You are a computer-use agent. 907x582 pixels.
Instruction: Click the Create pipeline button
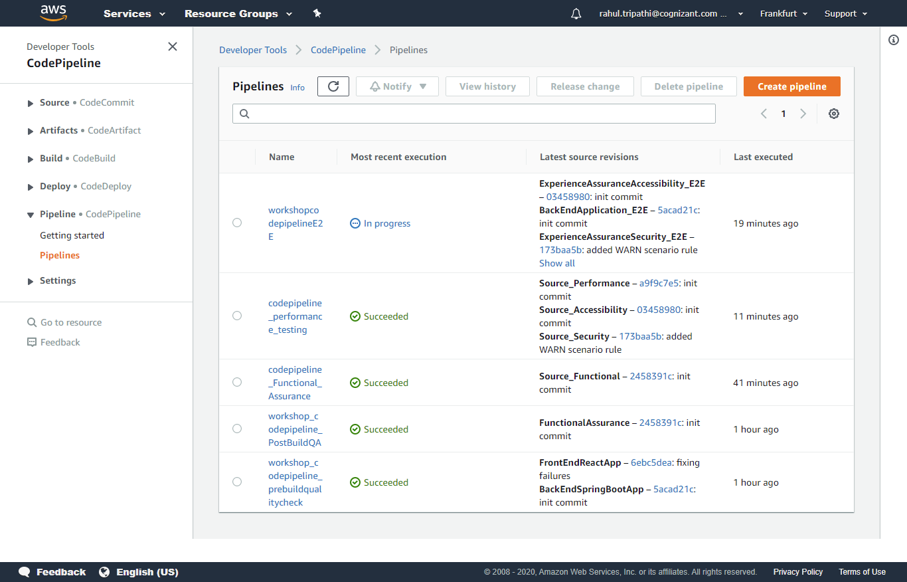tap(792, 86)
